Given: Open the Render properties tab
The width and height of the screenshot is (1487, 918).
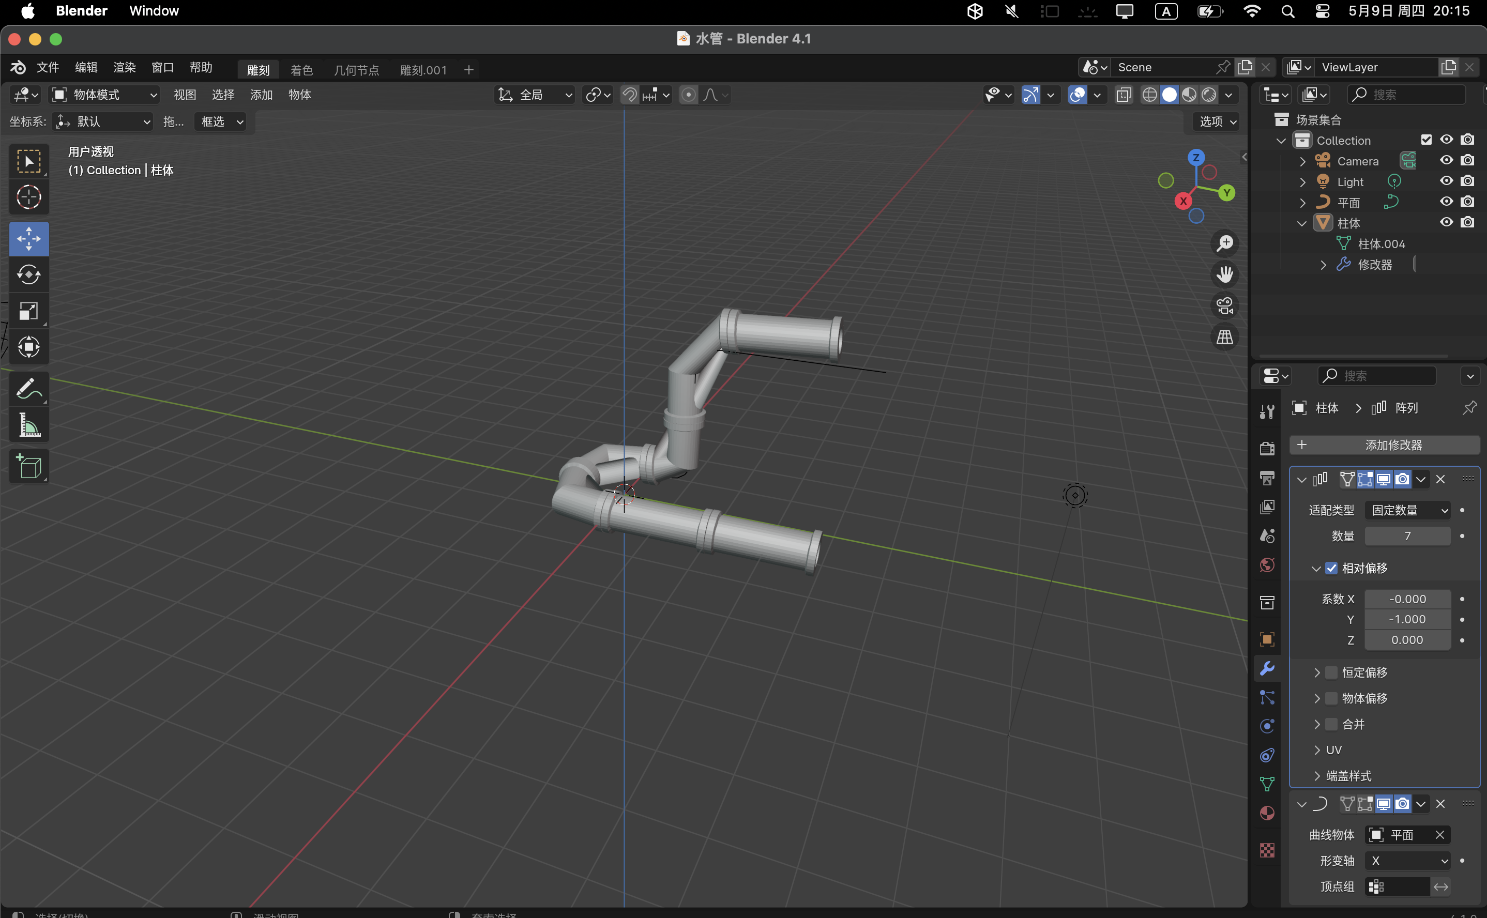Looking at the screenshot, I should [1267, 448].
